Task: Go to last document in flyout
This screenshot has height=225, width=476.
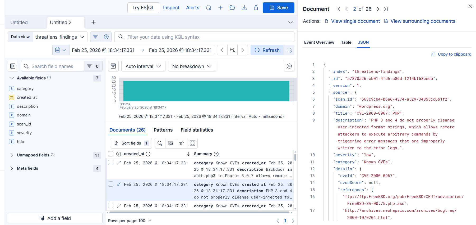Action: click(x=386, y=9)
